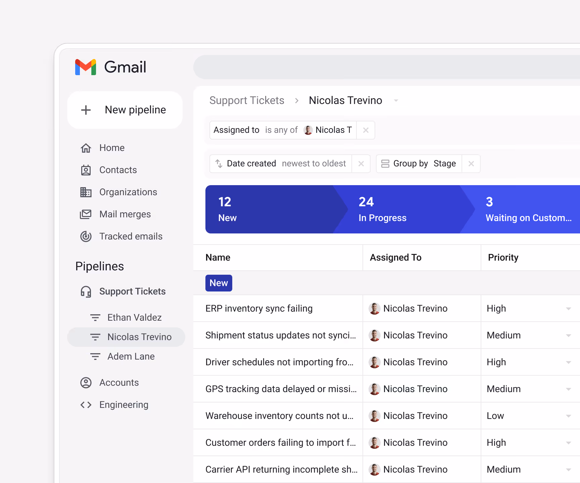Image resolution: width=580 pixels, height=483 pixels.
Task: Open the Adem Lane saved view
Action: 126,357
